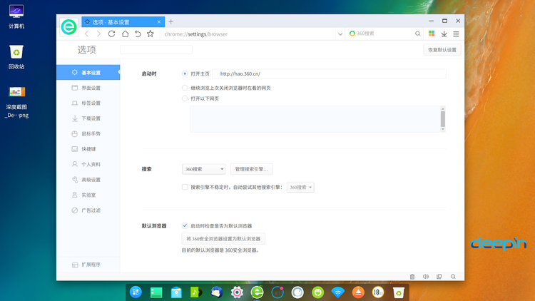Click the chrome://settings/browser address bar
The height and width of the screenshot is (301, 535).
(x=249, y=34)
